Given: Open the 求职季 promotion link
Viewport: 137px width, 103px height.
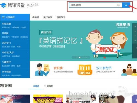Looking at the screenshot, I should (x=58, y=68).
